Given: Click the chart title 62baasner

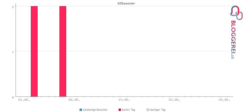Looking at the screenshot, I should [x=126, y=3].
